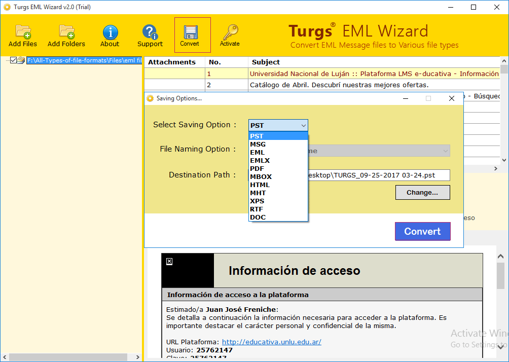
Task: Click the preview pane scroll down arrow
Action: coord(500,347)
